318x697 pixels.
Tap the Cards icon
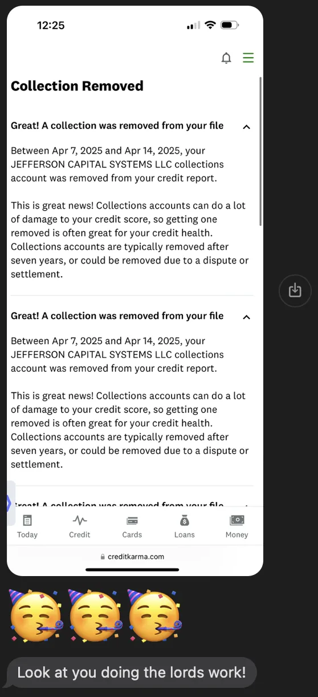[x=132, y=520]
